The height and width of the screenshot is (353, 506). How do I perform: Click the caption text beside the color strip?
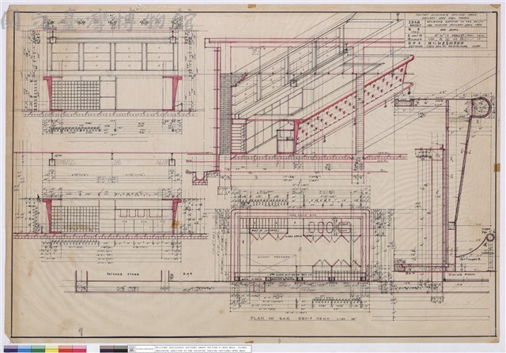203,349
